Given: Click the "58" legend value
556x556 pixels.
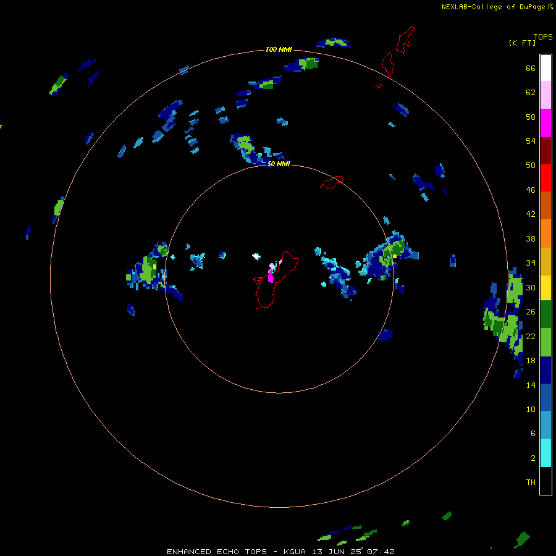Looking at the screenshot, I should tap(531, 117).
